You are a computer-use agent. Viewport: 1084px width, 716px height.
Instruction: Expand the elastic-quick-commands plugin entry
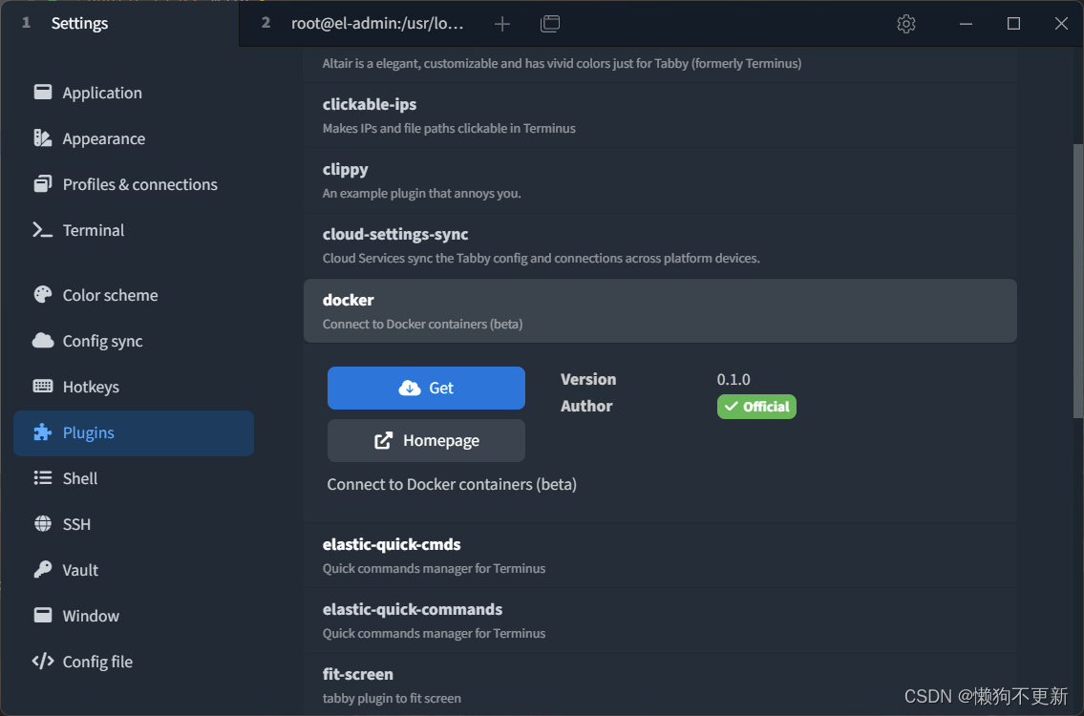coord(660,621)
